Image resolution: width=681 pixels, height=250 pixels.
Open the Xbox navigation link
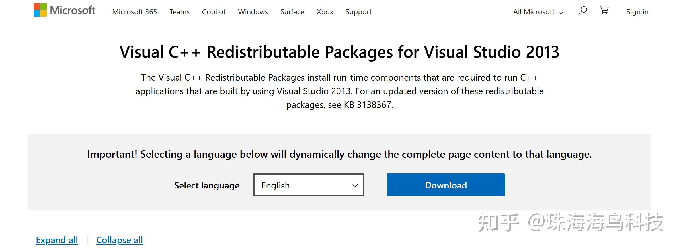pyautogui.click(x=325, y=12)
